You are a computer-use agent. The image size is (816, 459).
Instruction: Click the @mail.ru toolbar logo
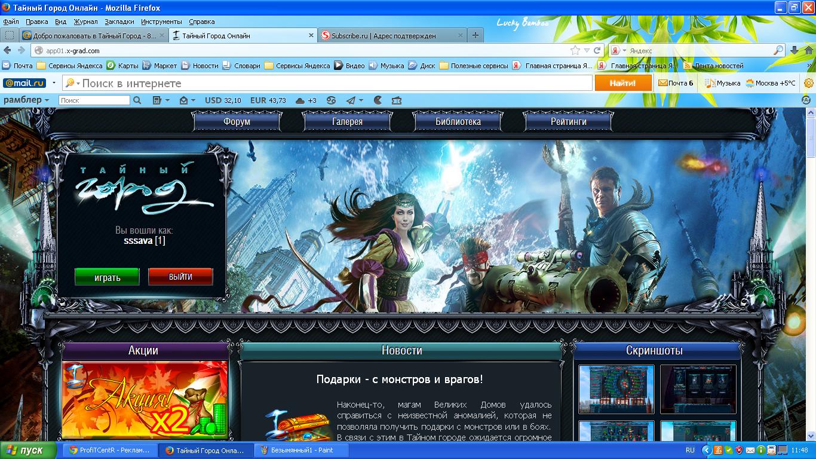click(x=24, y=83)
